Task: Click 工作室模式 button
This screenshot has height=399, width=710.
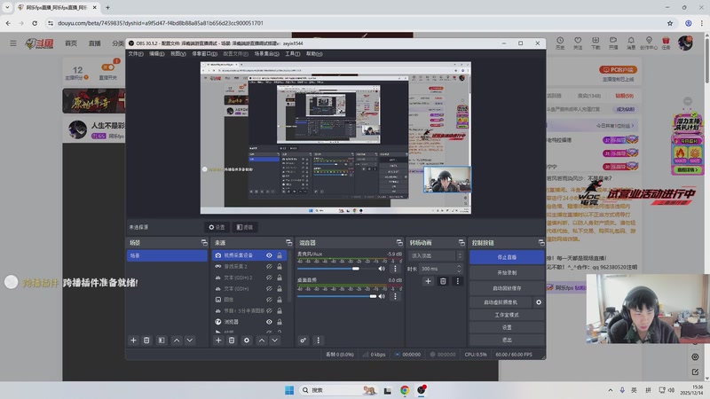Action: 507,315
